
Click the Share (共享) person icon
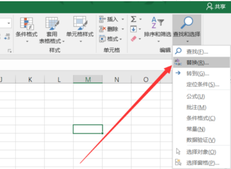(209, 6)
